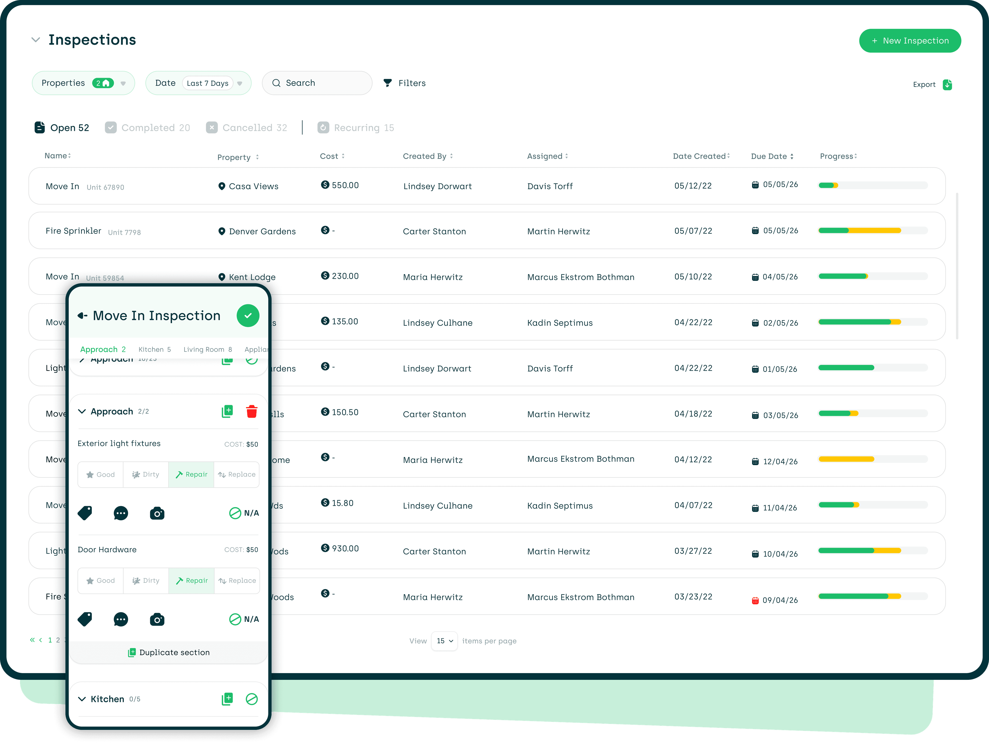The width and height of the screenshot is (989, 744).
Task: Open the items per page selector
Action: pos(444,641)
